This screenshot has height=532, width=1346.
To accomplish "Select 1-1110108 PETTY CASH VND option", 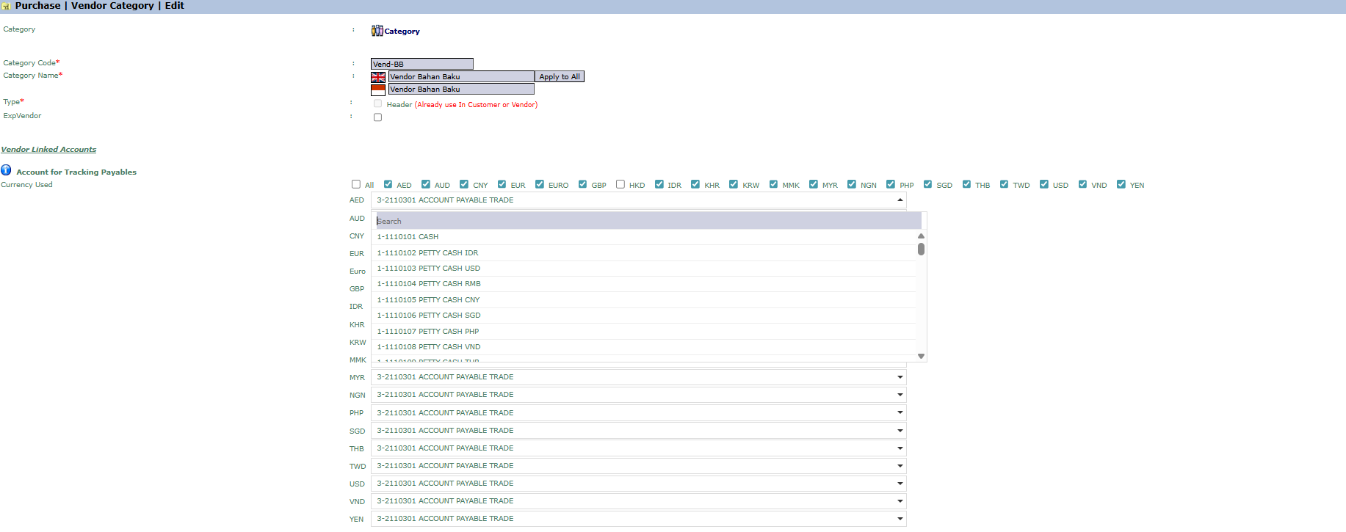I will click(644, 347).
